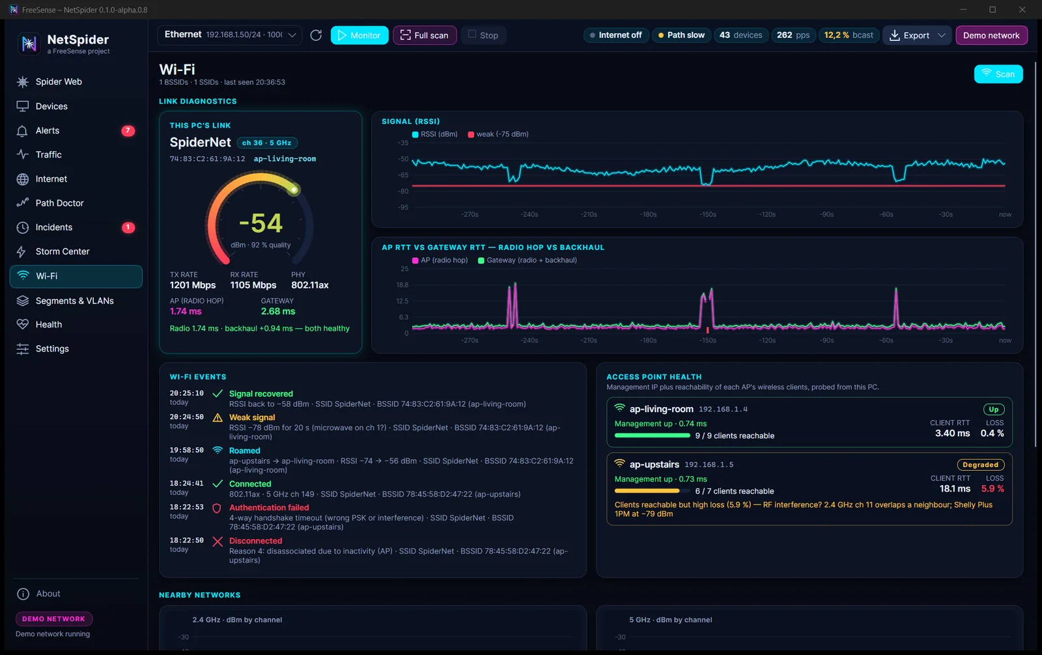1042x655 pixels.
Task: Open the Path Doctor icon
Action: pos(23,202)
